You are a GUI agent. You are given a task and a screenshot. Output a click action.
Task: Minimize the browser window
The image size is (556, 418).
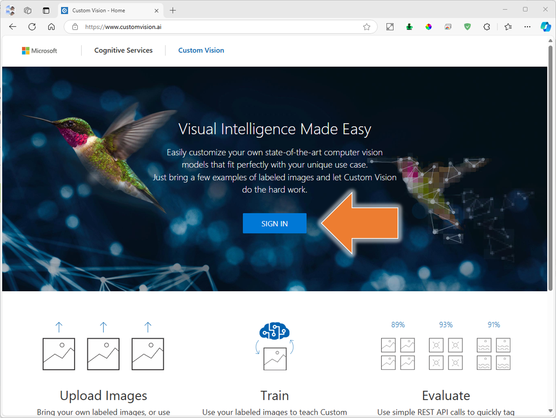click(x=505, y=9)
